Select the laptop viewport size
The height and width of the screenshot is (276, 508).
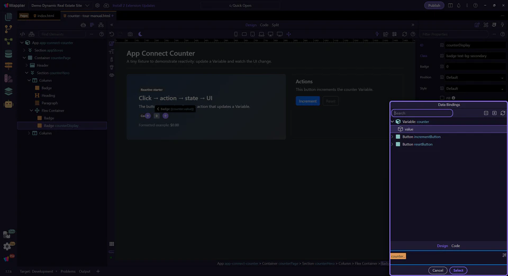tap(261, 34)
